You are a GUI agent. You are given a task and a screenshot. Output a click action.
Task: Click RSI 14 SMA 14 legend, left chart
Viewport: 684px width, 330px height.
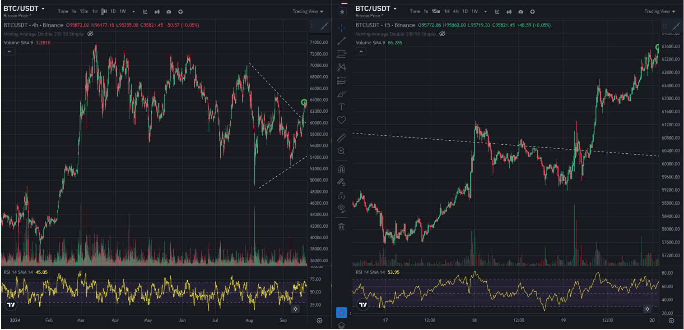pyautogui.click(x=18, y=272)
